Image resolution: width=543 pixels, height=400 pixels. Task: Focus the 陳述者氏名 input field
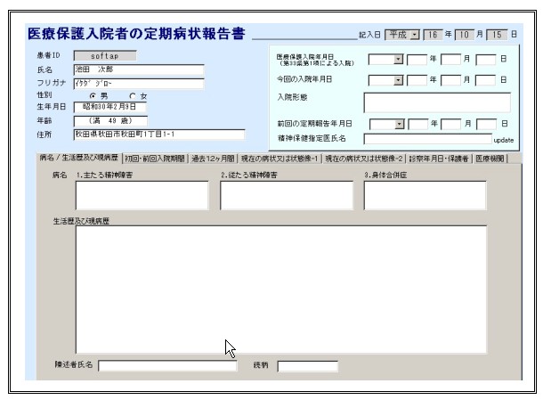coord(167,365)
